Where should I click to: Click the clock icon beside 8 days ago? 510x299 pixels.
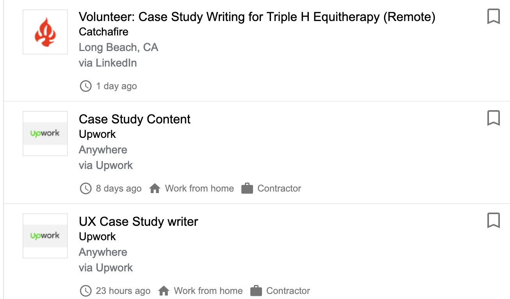85,188
